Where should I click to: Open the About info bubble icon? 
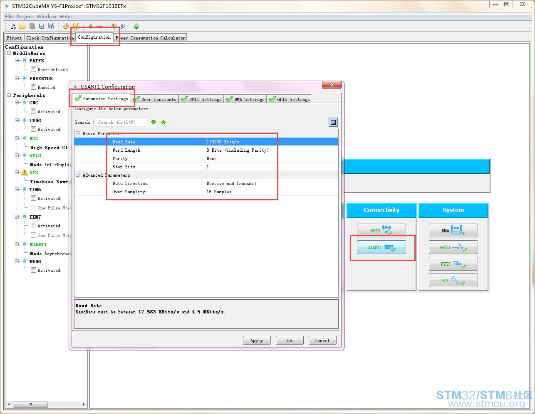coord(123,26)
